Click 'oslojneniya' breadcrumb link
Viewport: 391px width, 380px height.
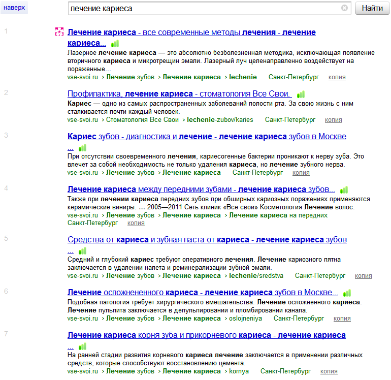point(246,319)
